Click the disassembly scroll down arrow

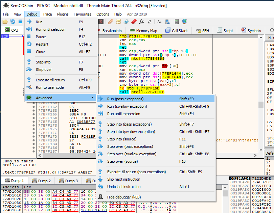click(261, 150)
